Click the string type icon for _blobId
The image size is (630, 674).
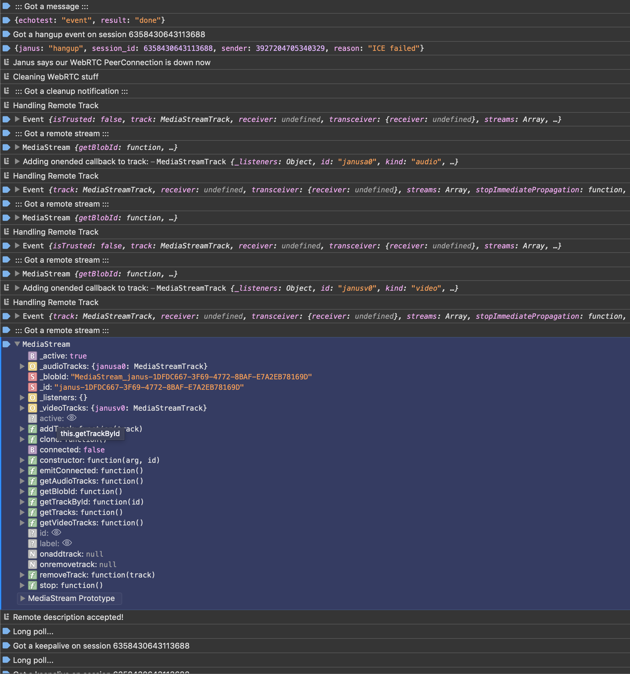32,377
